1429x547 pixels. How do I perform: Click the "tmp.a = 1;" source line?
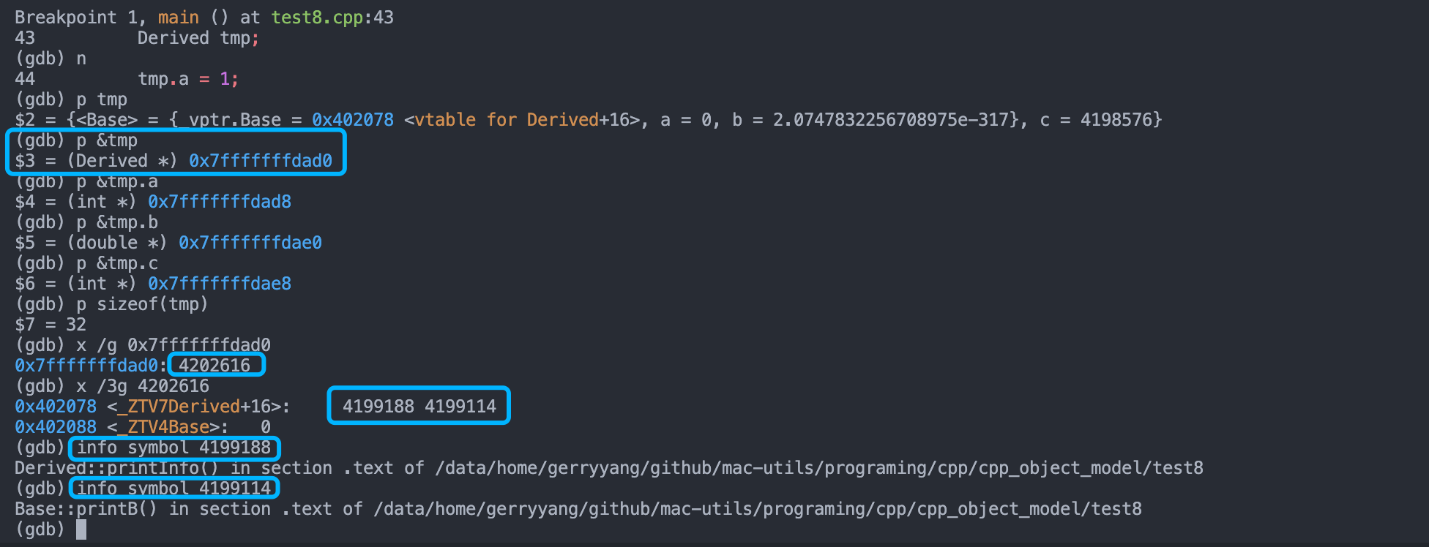(x=188, y=79)
